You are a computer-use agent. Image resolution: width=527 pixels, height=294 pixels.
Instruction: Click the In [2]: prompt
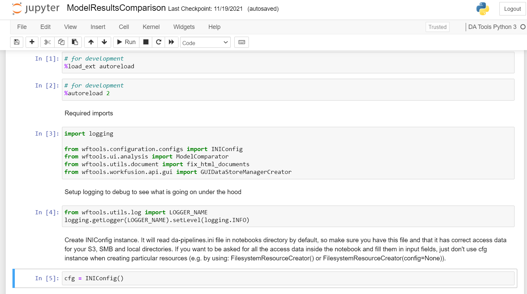point(47,85)
